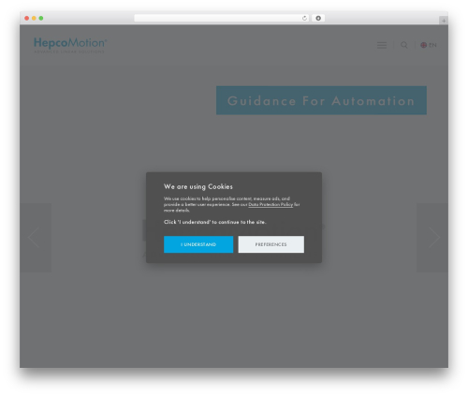
Task: Close the browser window red button
Action: click(x=27, y=18)
